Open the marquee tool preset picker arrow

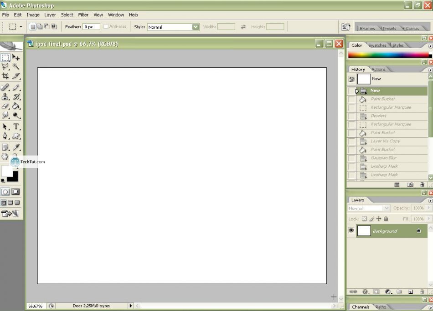coord(21,27)
